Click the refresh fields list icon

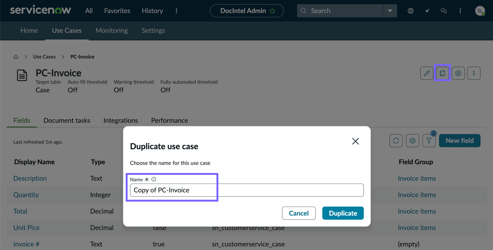tap(396, 141)
